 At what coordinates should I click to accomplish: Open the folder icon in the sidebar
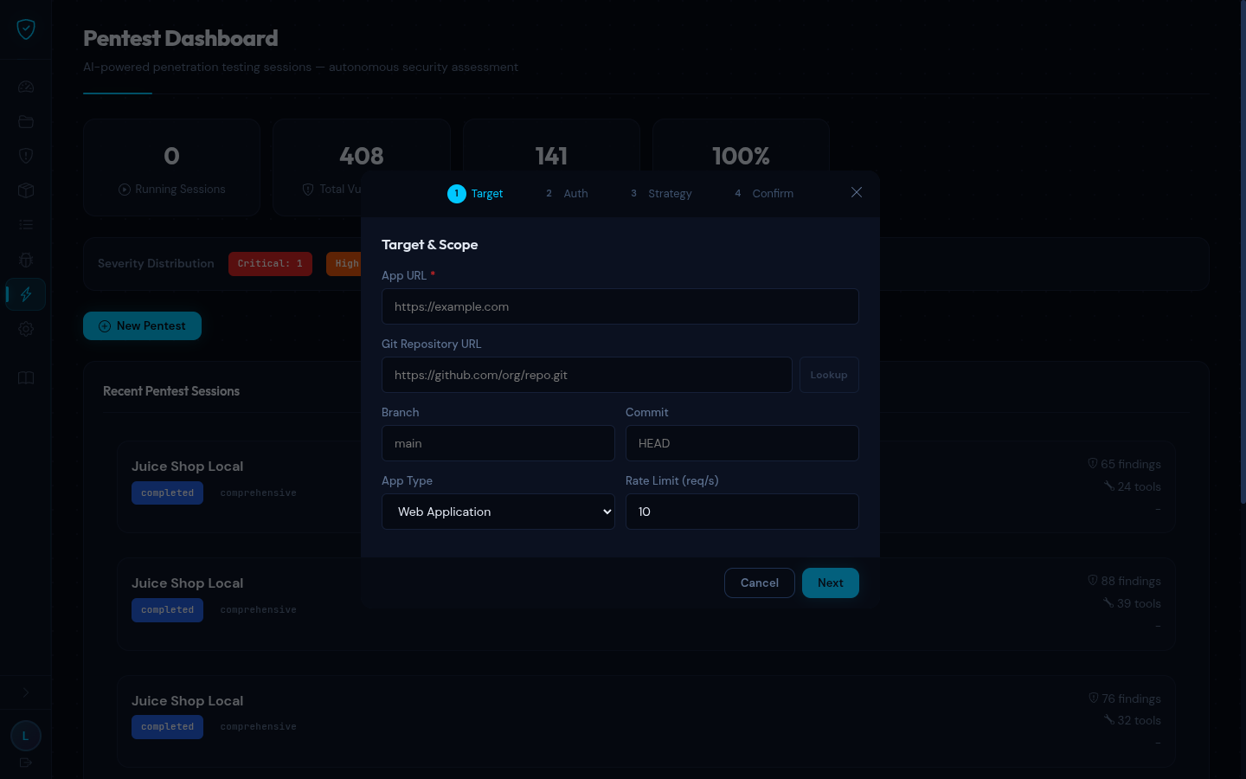coord(26,121)
